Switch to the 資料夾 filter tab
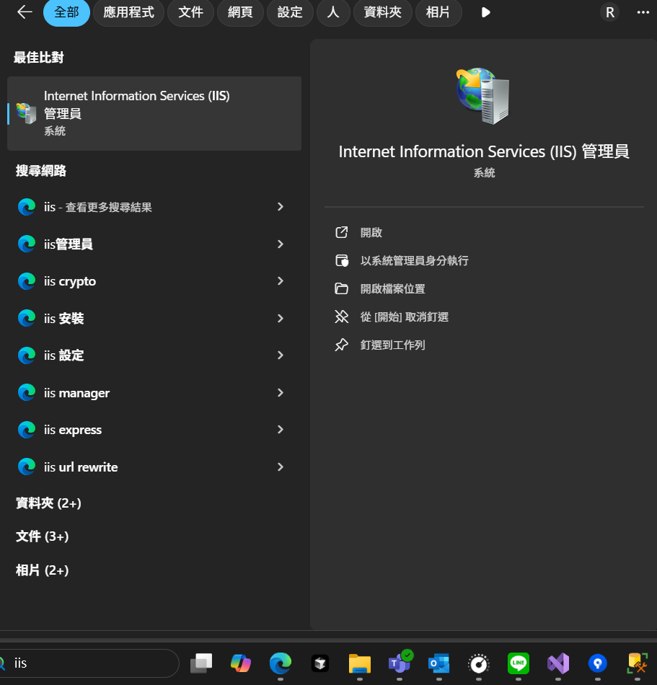The height and width of the screenshot is (685, 657). (x=383, y=12)
